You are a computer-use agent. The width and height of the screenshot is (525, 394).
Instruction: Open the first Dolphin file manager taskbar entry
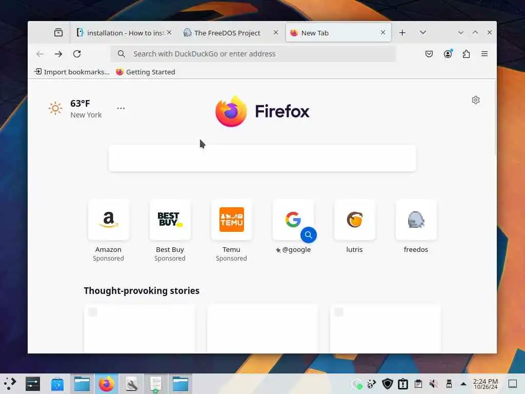82,384
